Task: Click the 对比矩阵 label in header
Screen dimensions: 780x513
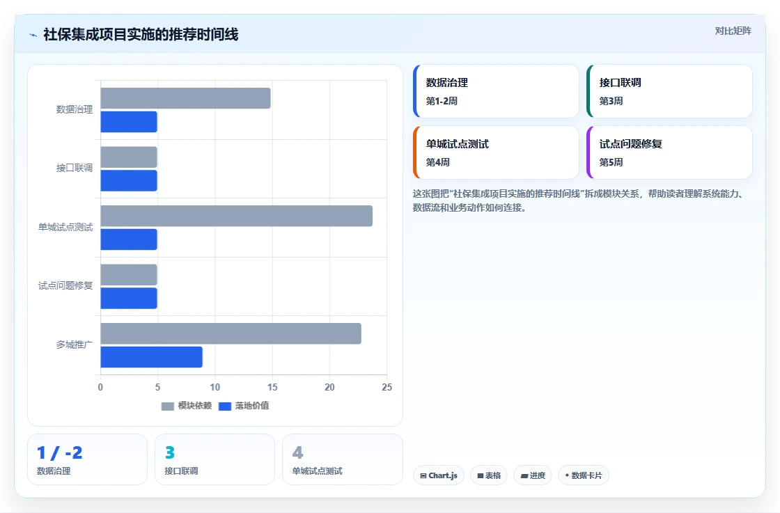Action: [x=733, y=31]
